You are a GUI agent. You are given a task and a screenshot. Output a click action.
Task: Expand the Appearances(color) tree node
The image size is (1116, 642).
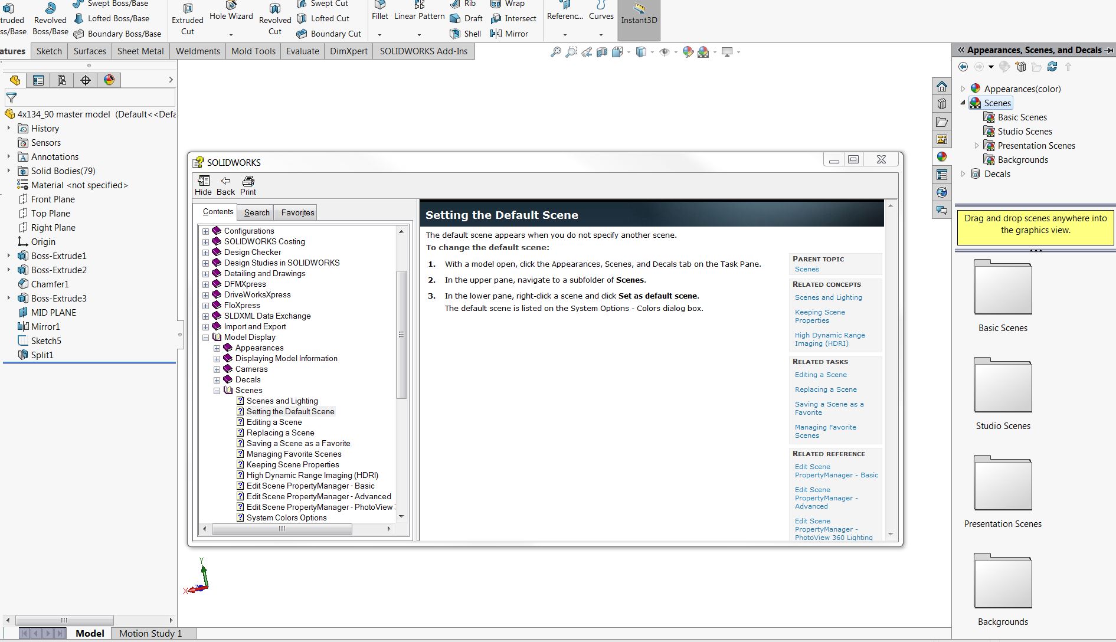[x=963, y=89]
